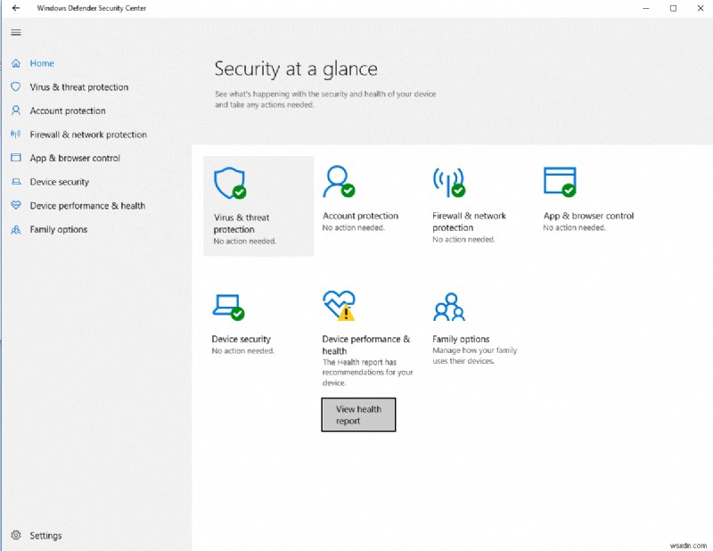Open the Family options people icon
Image resolution: width=713 pixels, height=551 pixels.
(16, 229)
